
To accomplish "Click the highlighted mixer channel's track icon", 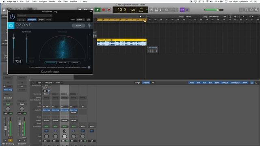I will tap(65, 131).
